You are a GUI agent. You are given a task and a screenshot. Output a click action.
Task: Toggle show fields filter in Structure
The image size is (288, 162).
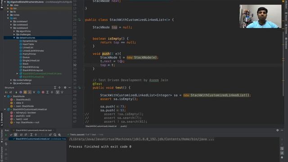[25, 92]
